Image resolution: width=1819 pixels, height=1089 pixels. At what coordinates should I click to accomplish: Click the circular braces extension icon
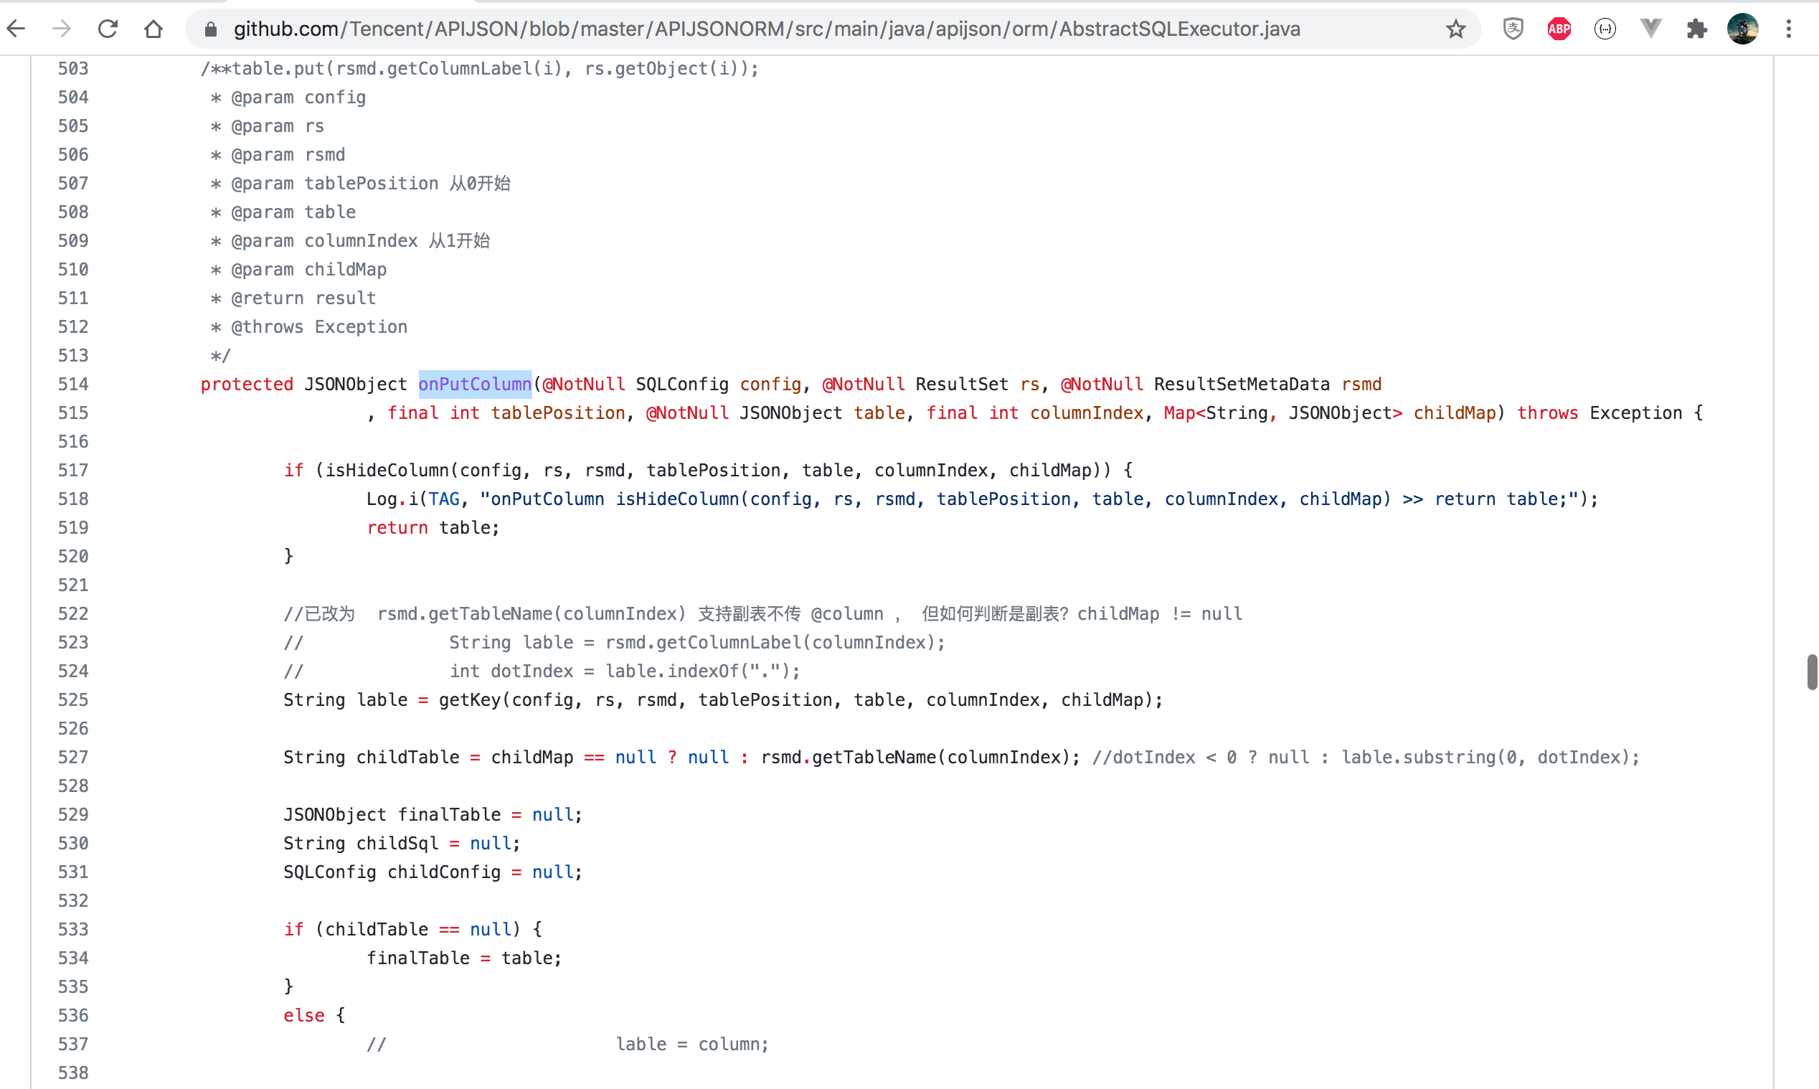(x=1605, y=29)
